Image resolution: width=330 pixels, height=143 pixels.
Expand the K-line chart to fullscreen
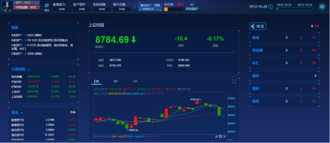pos(234,81)
